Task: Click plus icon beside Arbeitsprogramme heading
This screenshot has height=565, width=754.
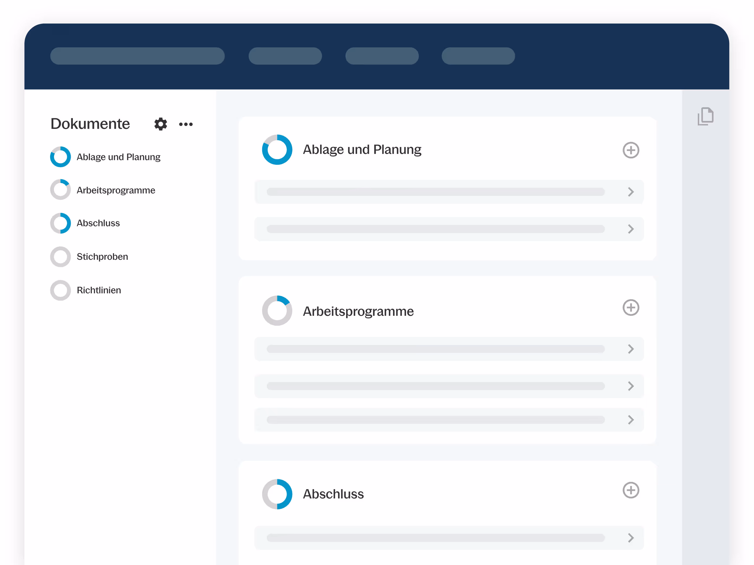Action: click(x=630, y=308)
